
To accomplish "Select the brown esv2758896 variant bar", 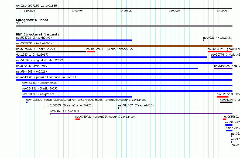I will coord(124,46).
